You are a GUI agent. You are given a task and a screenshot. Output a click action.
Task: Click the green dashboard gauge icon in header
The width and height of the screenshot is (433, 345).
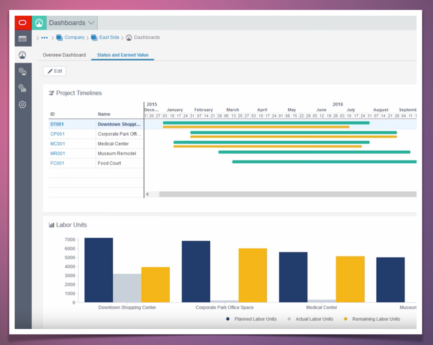[x=39, y=23]
